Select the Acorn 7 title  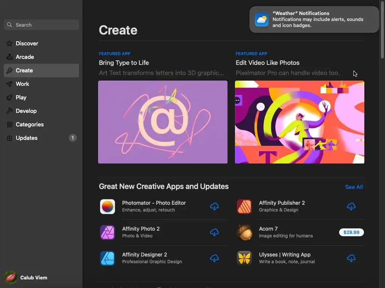point(268,229)
